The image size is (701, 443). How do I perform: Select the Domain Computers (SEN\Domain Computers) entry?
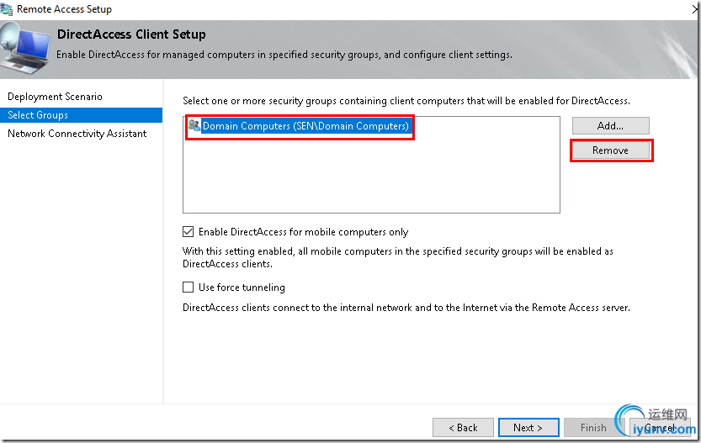305,126
